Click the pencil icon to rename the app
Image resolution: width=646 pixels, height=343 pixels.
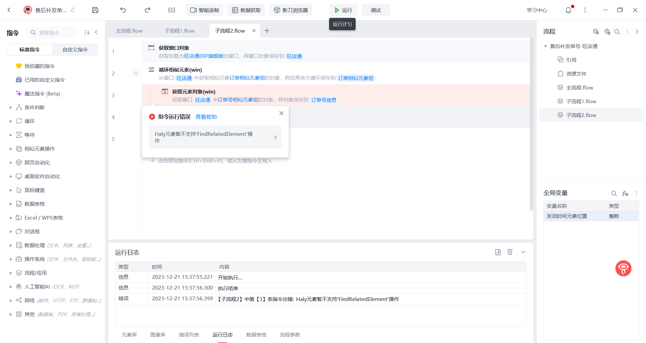(x=72, y=10)
